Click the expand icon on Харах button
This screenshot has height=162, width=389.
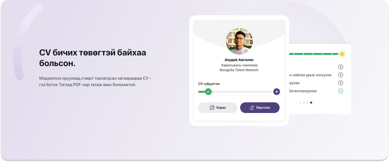(212, 108)
